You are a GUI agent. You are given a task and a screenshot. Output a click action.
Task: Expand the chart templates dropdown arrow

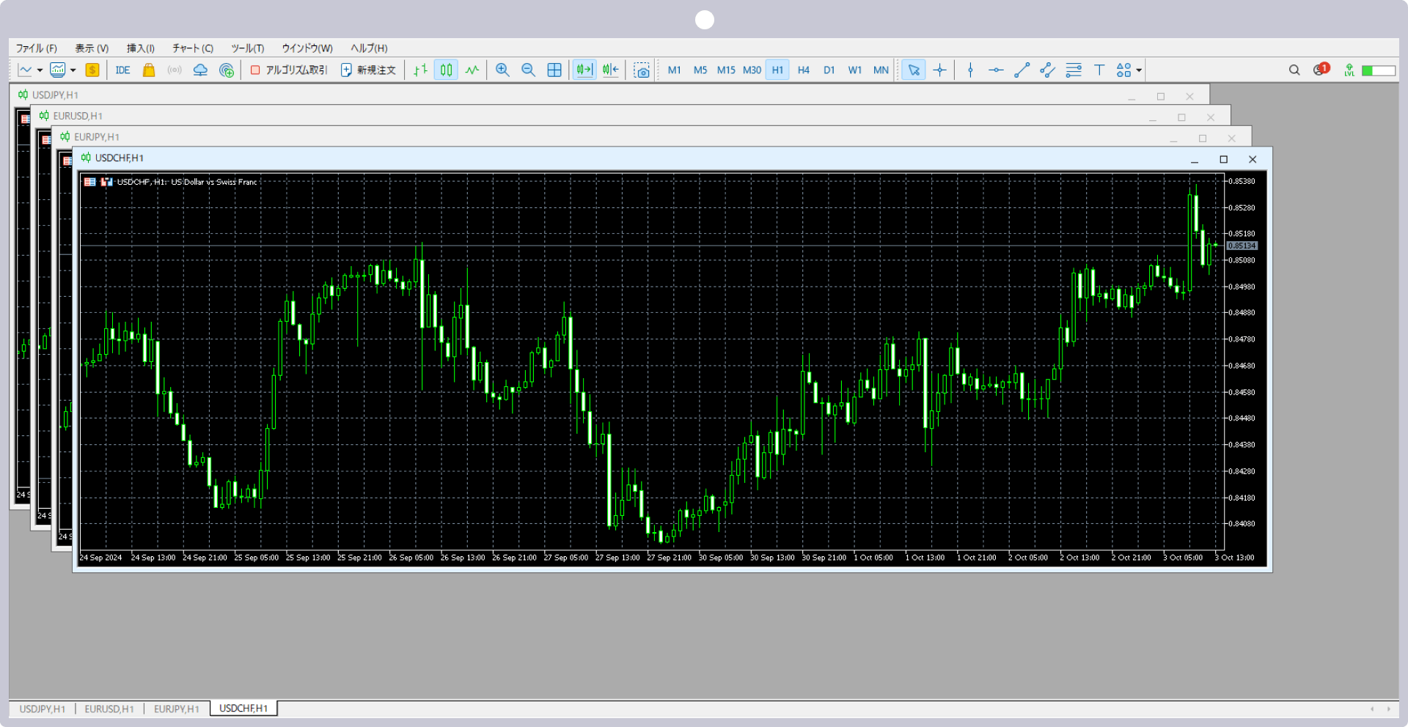point(73,70)
